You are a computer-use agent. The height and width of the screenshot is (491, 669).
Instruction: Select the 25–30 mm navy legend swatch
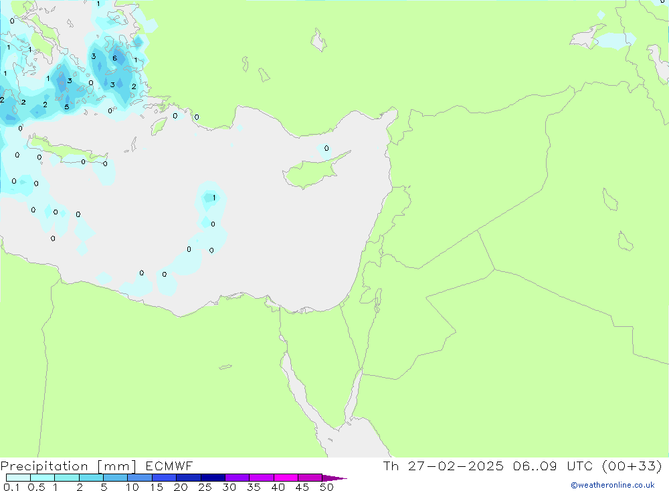[213, 478]
